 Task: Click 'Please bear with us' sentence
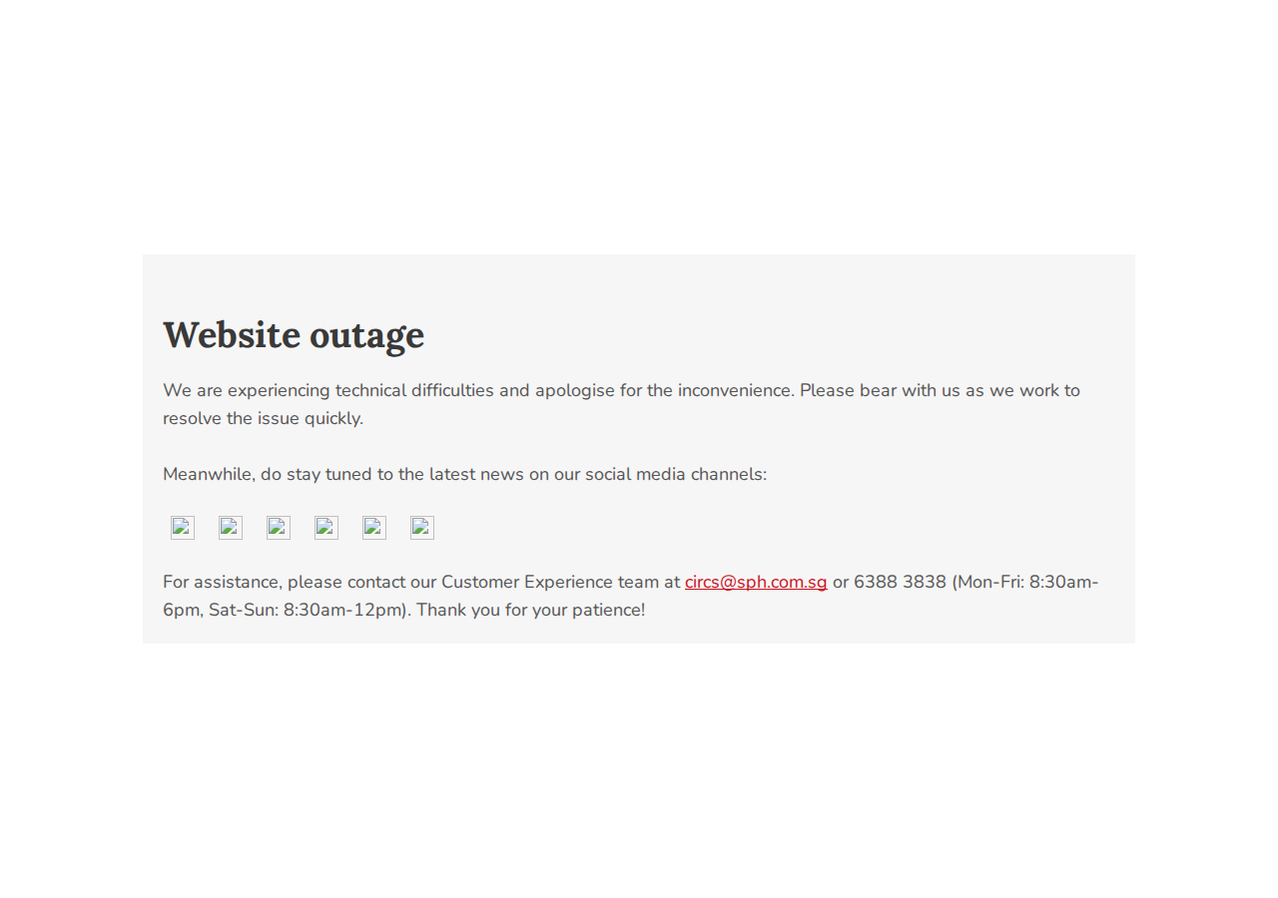[x=880, y=390]
